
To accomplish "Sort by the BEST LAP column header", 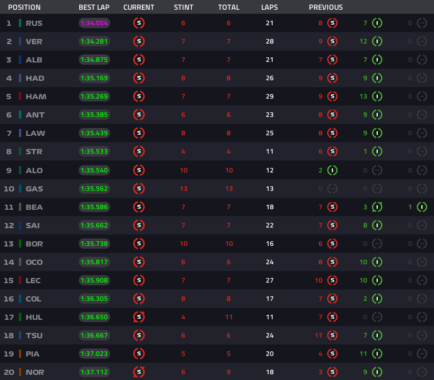I will point(94,7).
